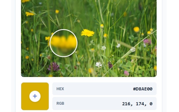
Task: Click the 216, 174, 0 RGB value
Action: (x=137, y=104)
